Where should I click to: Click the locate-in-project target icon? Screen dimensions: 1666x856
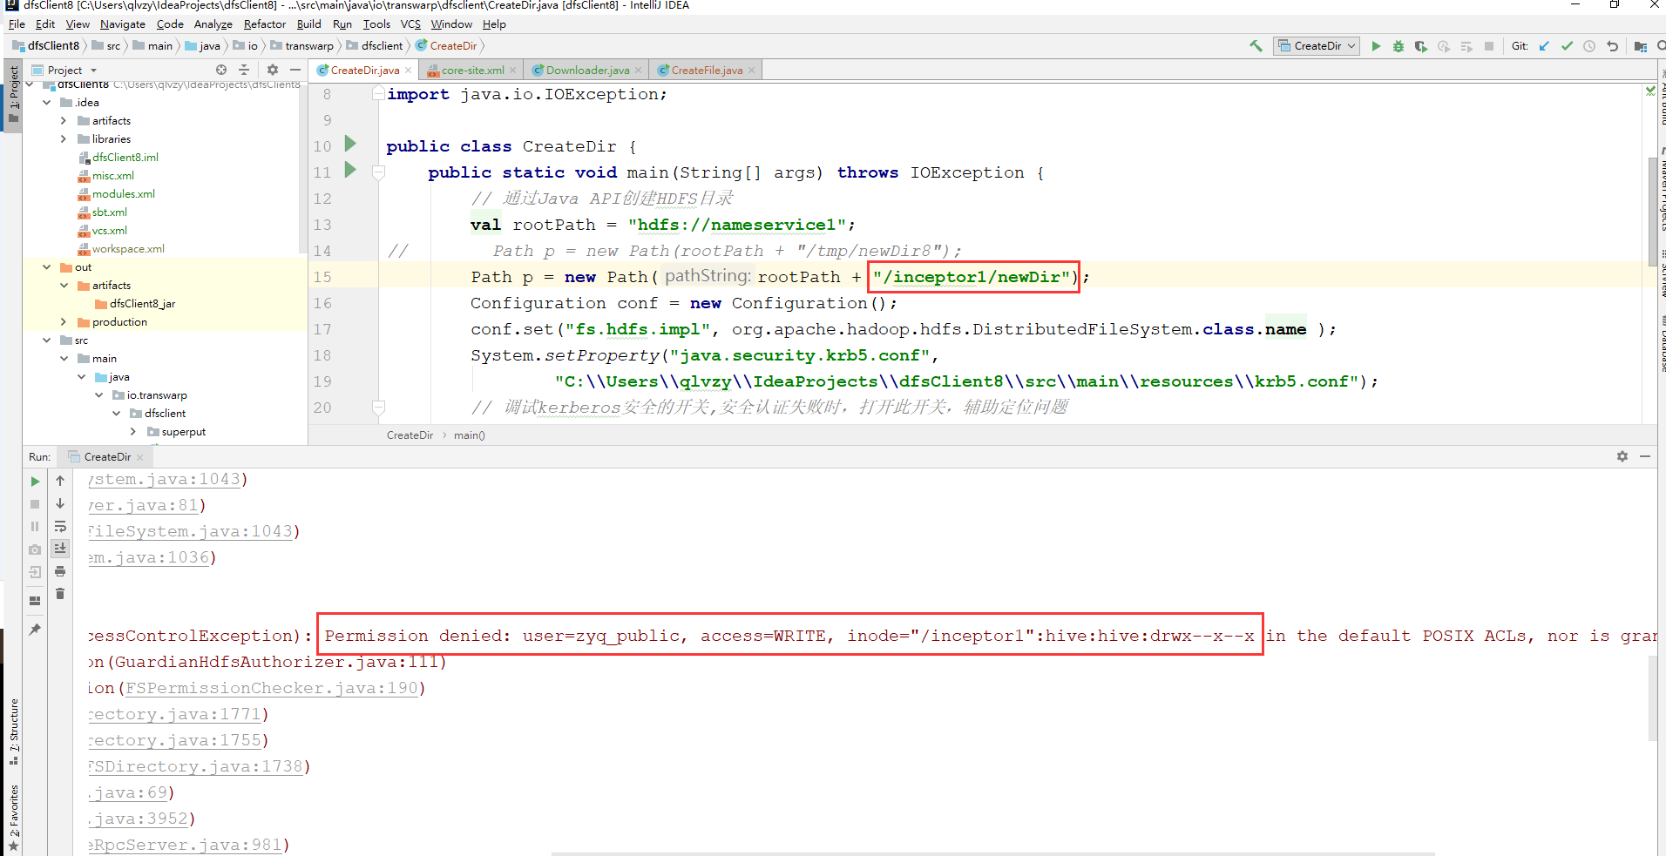[x=221, y=70]
